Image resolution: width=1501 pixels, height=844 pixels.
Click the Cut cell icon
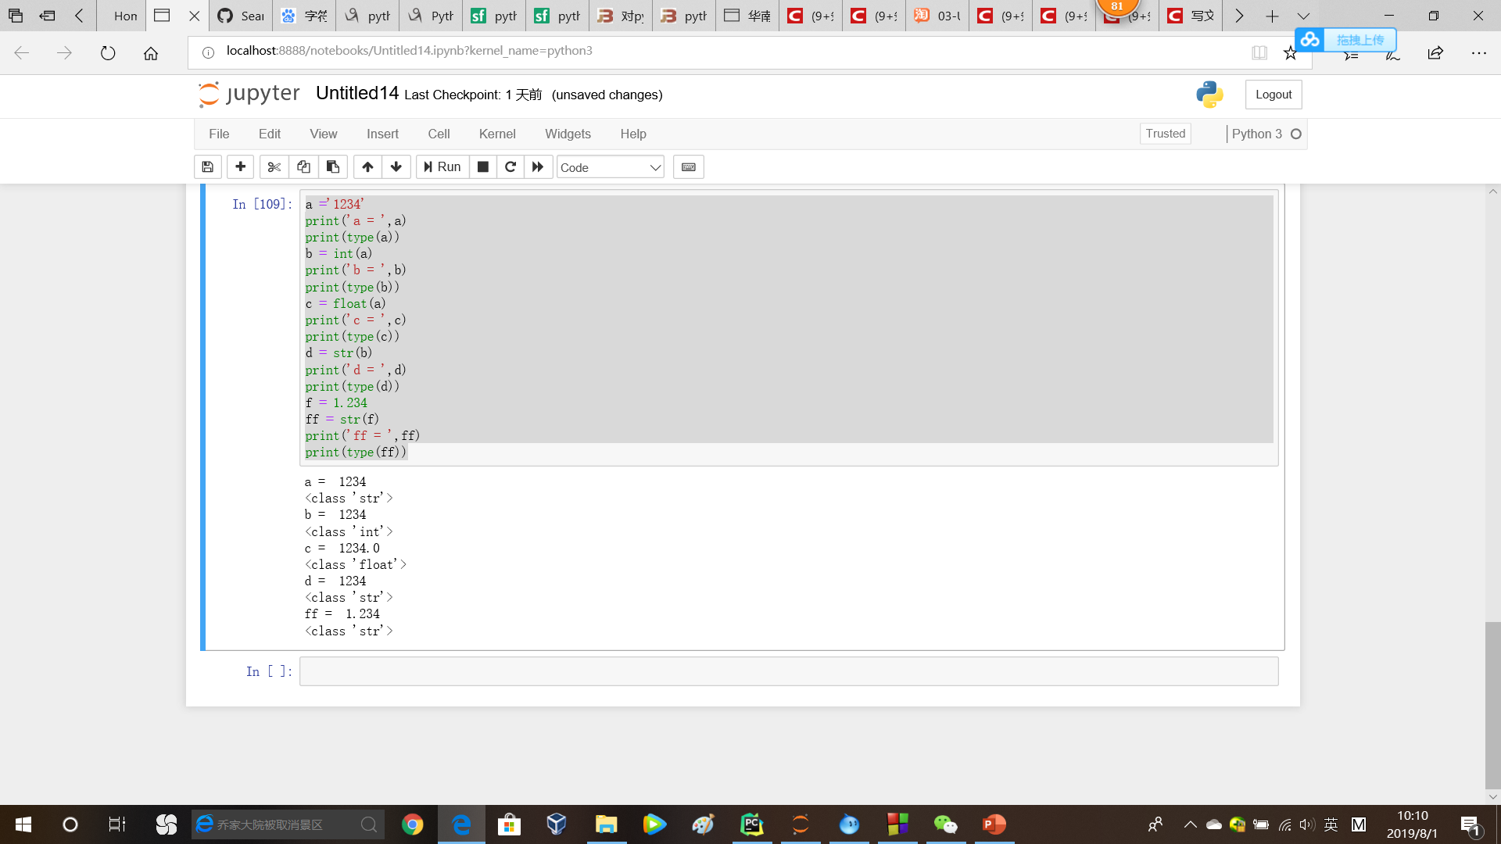(273, 166)
